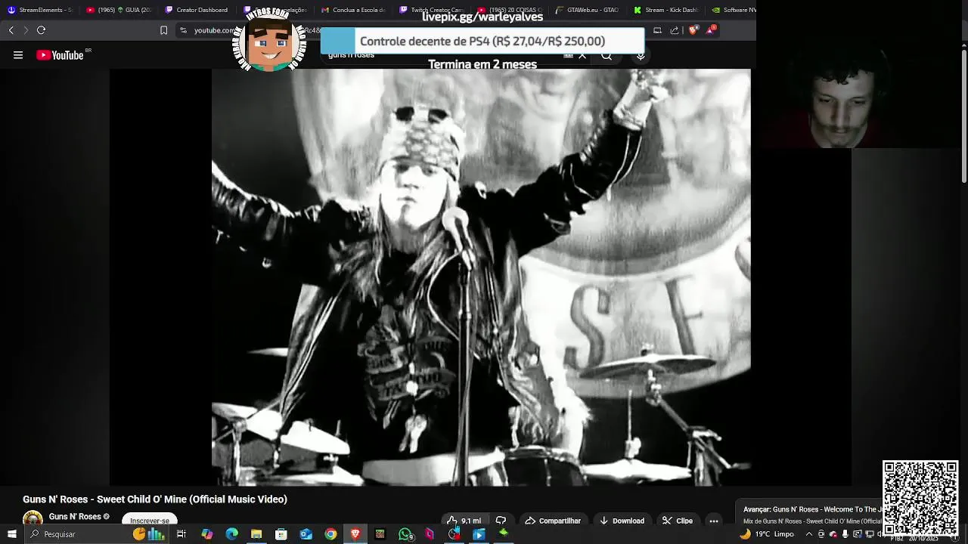Switch to the Creator Dashboard tab

point(197,10)
